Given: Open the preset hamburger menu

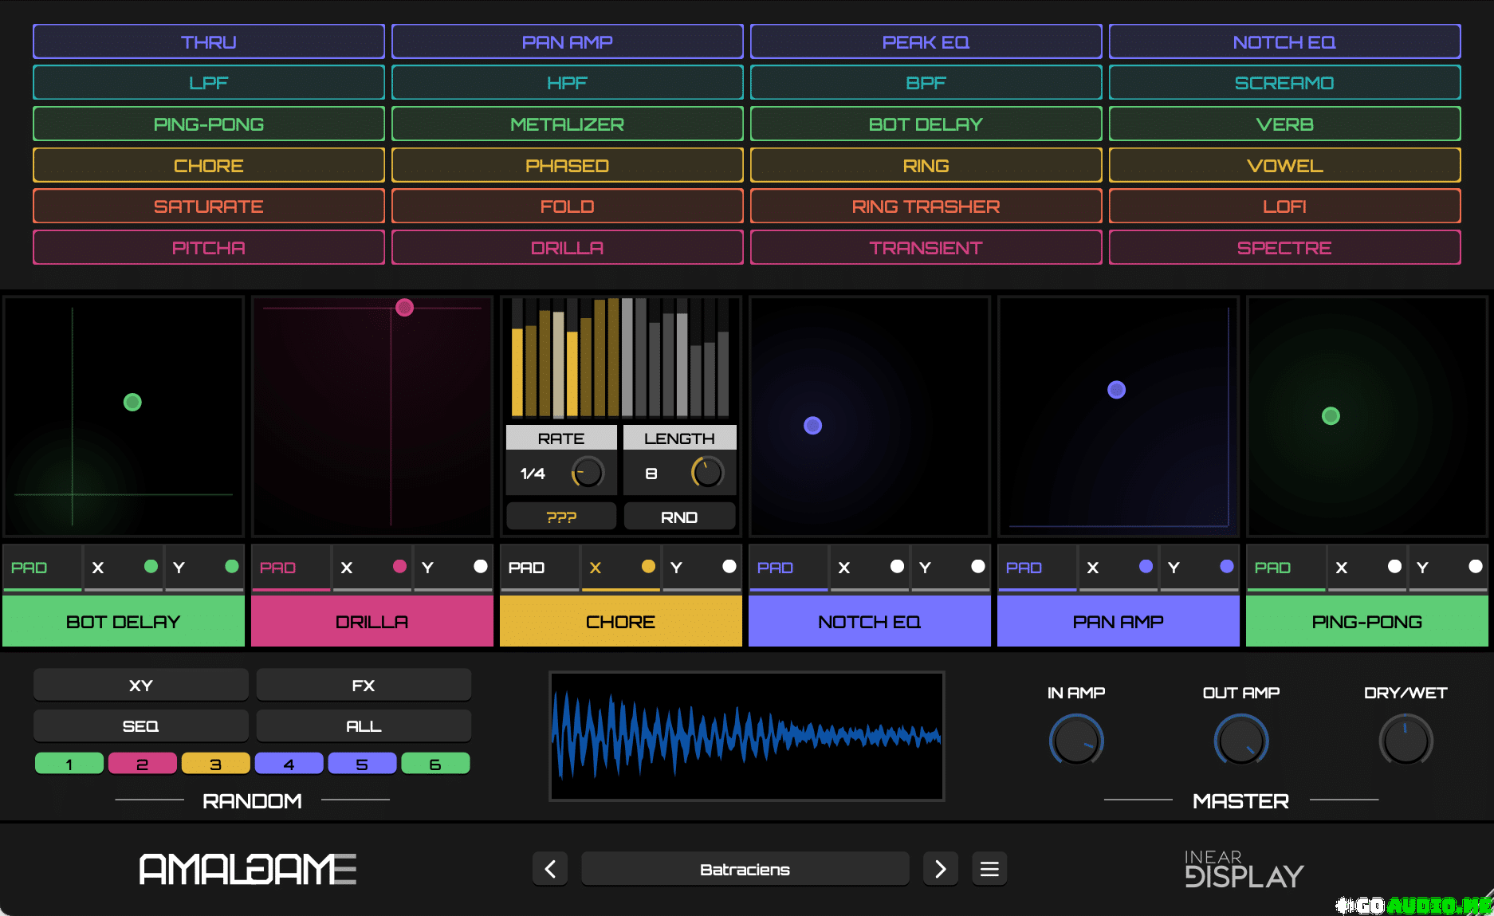Looking at the screenshot, I should point(989,868).
